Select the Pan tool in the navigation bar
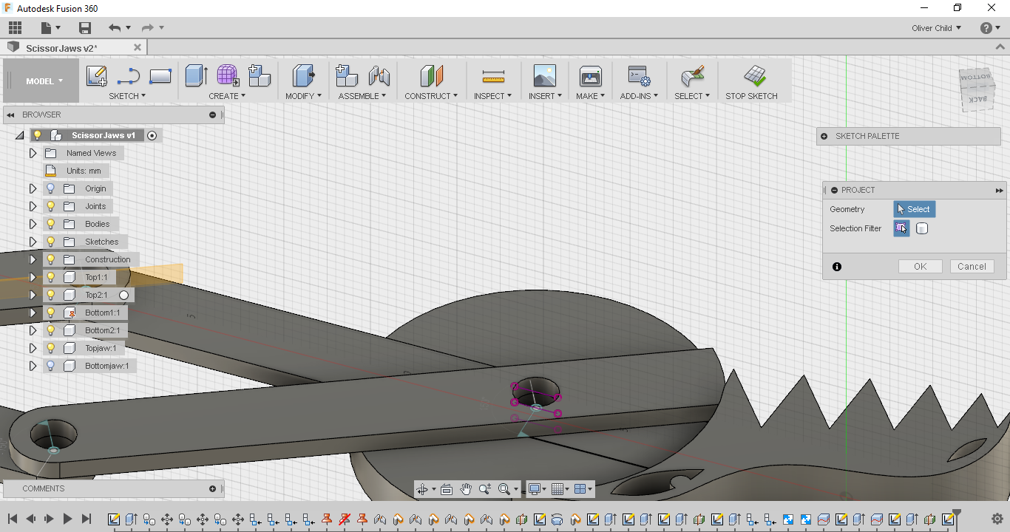1010x532 pixels. click(x=466, y=488)
